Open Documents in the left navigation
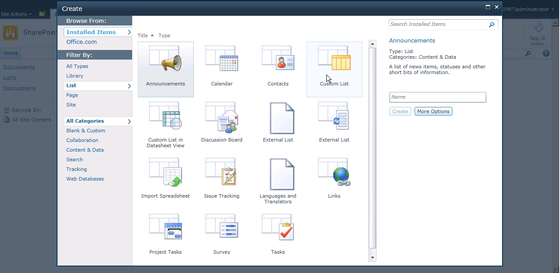Image resolution: width=560 pixels, height=273 pixels. tap(19, 67)
